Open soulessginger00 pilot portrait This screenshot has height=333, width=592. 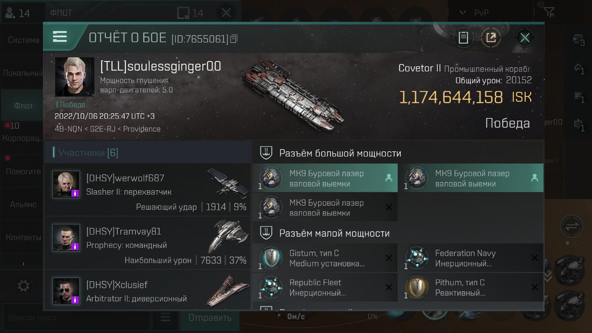coord(75,77)
